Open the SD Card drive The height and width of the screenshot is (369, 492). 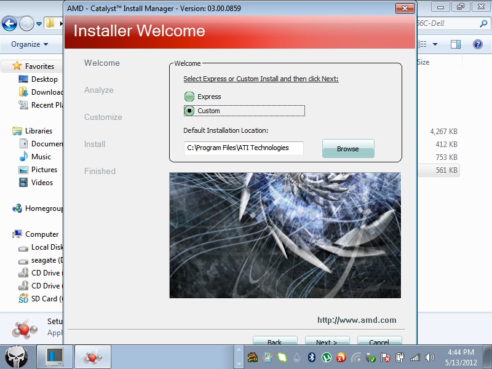[x=41, y=299]
